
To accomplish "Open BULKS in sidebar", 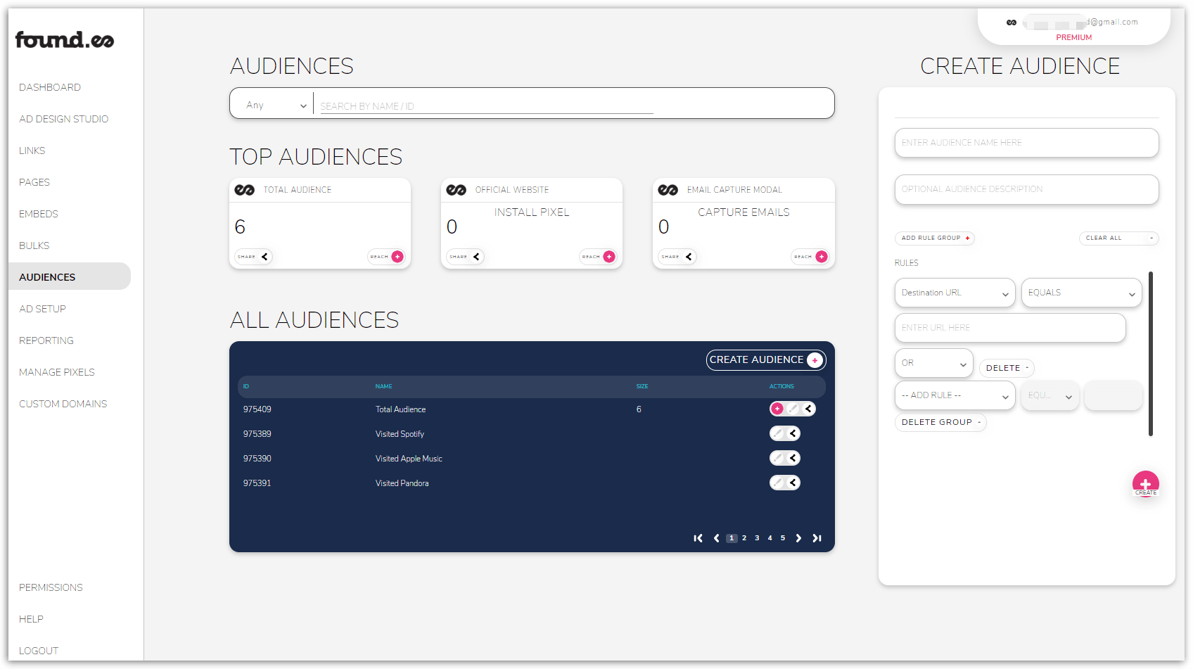I will pos(34,246).
